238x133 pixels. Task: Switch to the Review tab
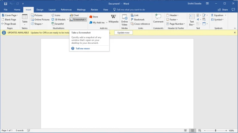point(94,10)
